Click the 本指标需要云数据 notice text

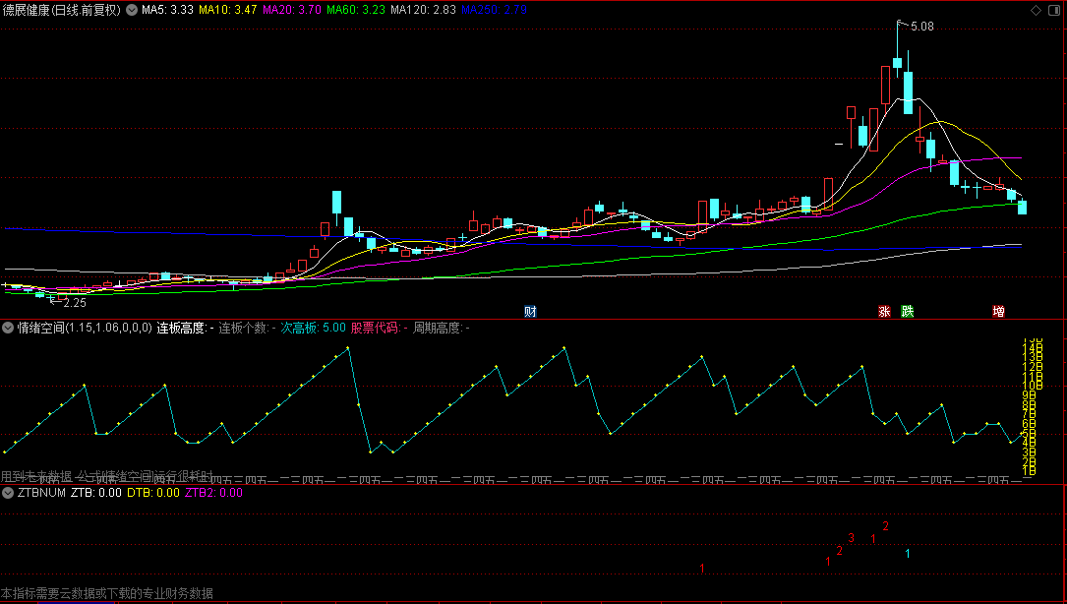coord(107,594)
